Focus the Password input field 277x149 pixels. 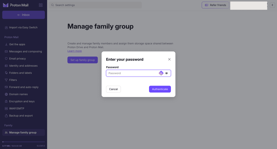click(132, 73)
